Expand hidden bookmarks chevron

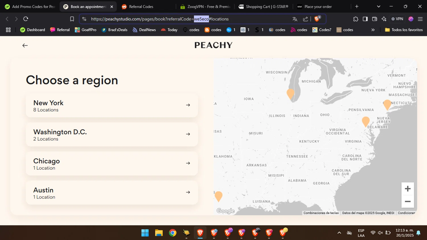coord(373,30)
